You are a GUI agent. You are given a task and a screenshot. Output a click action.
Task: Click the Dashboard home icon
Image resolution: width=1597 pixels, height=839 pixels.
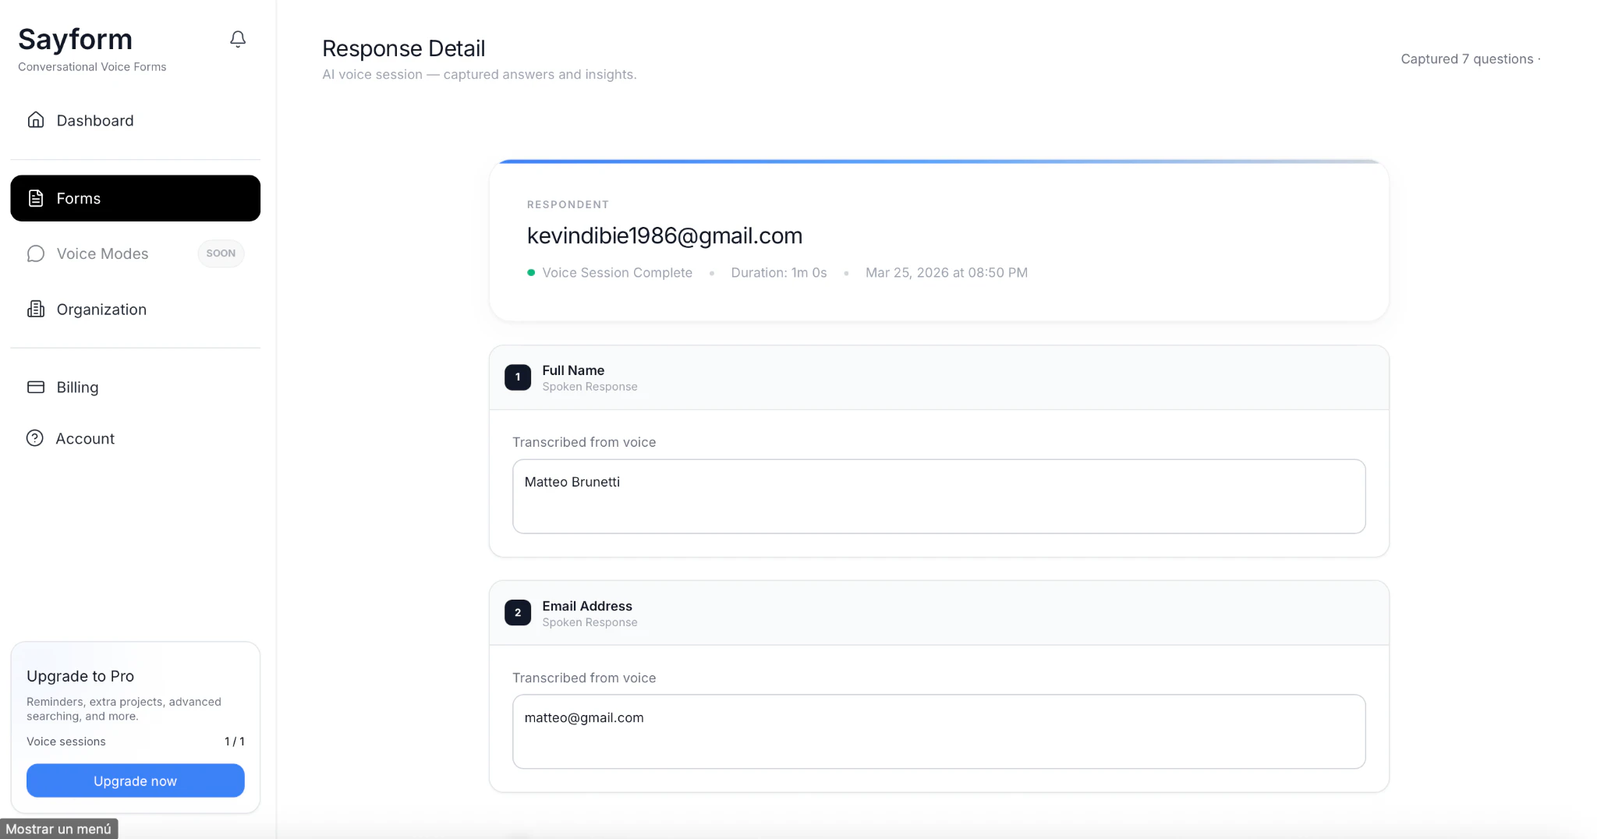[x=36, y=119]
